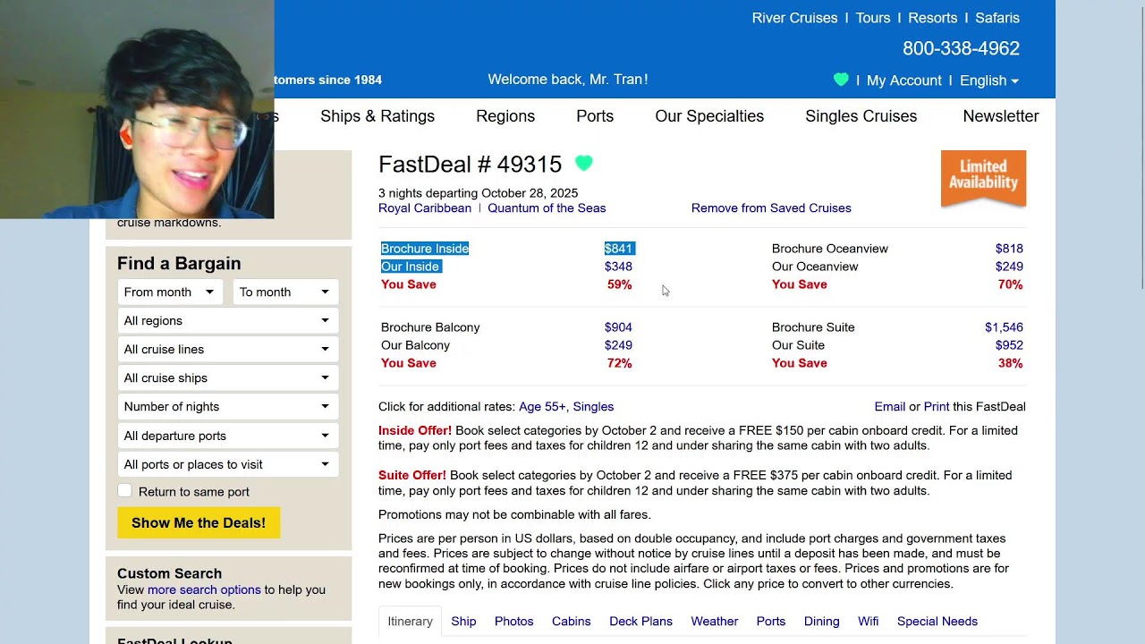This screenshot has height=644, width=1145.
Task: Open the Ports menu in navigation bar
Action: (595, 116)
